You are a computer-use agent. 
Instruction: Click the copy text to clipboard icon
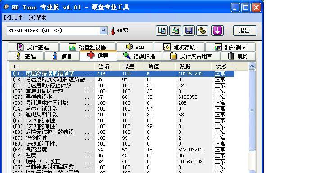(x=162, y=31)
